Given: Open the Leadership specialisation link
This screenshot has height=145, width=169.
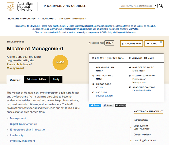Looking at the screenshot, I should click(x=17, y=135).
